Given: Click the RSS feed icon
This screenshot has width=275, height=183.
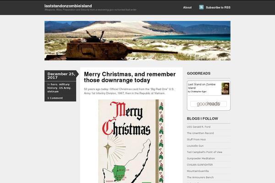Looking at the screenshot, I should (x=201, y=7).
